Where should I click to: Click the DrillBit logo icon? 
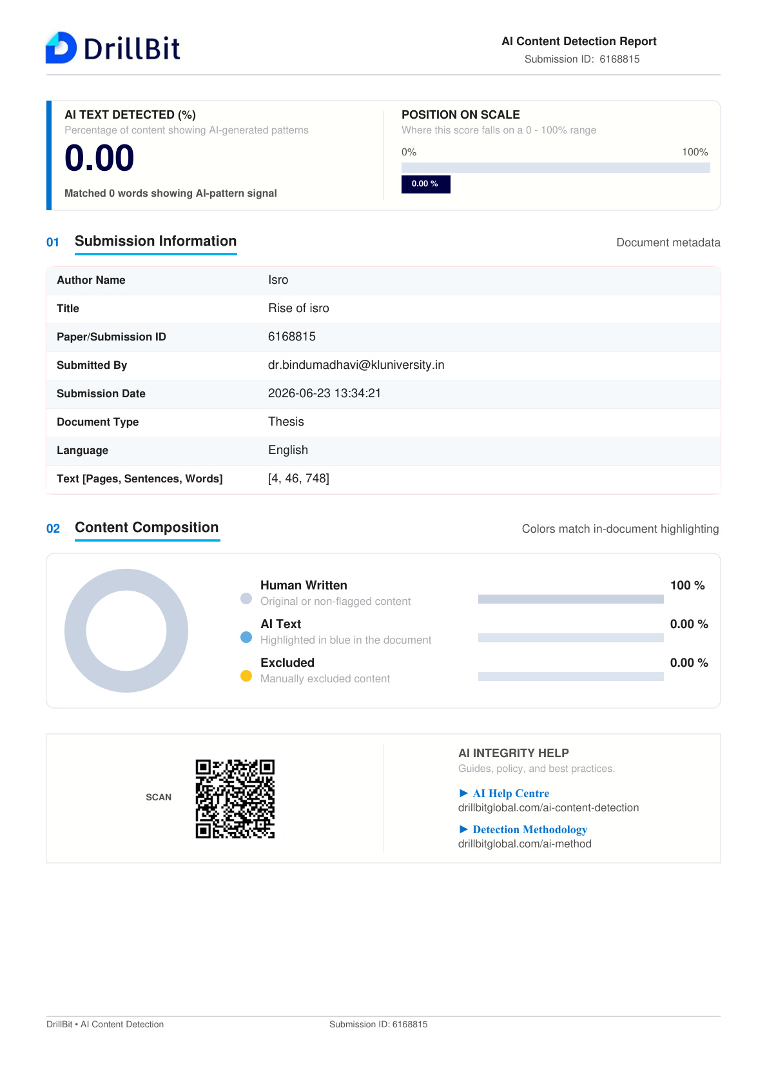pyautogui.click(x=61, y=48)
